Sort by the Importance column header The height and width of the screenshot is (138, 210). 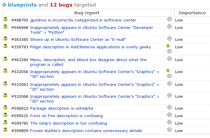(192, 13)
